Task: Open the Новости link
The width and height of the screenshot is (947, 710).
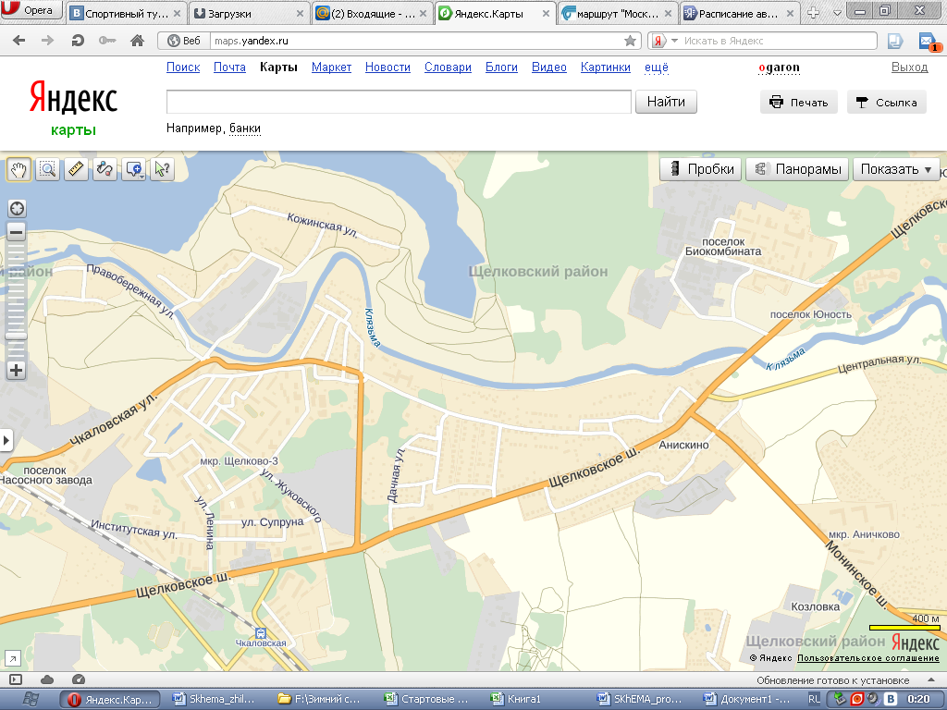Action: pos(387,67)
